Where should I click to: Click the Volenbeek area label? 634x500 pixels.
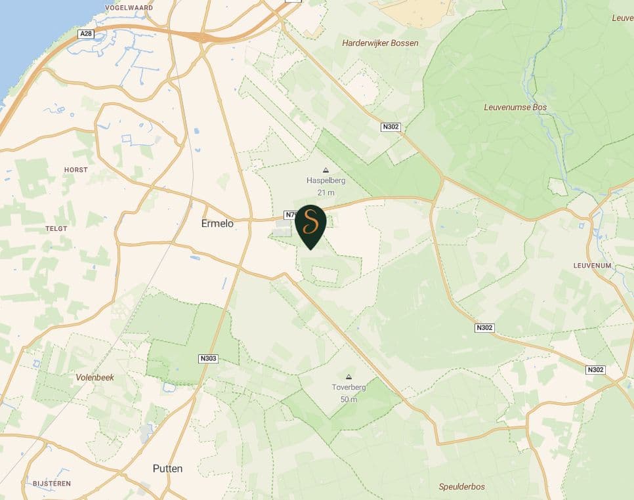[95, 377]
